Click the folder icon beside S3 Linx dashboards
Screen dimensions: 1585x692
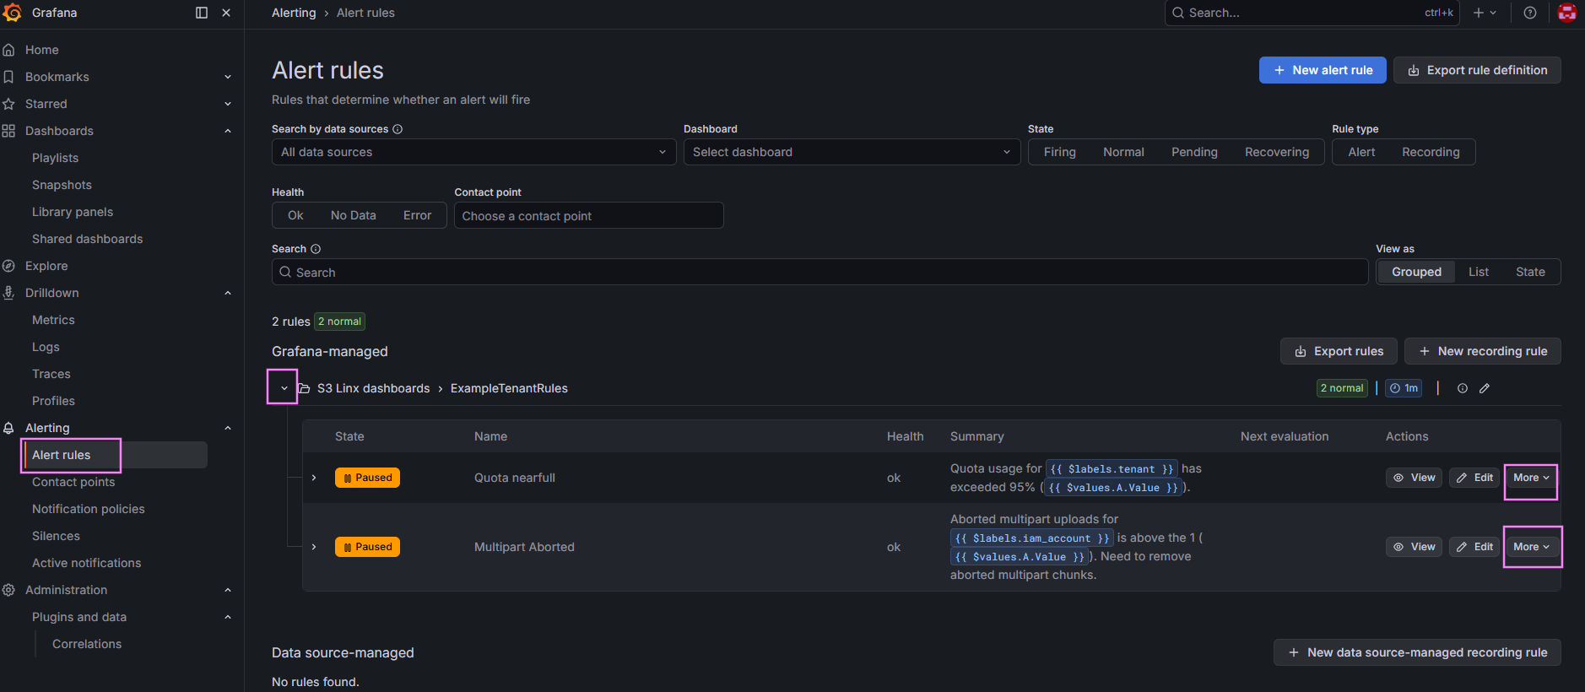tap(304, 388)
